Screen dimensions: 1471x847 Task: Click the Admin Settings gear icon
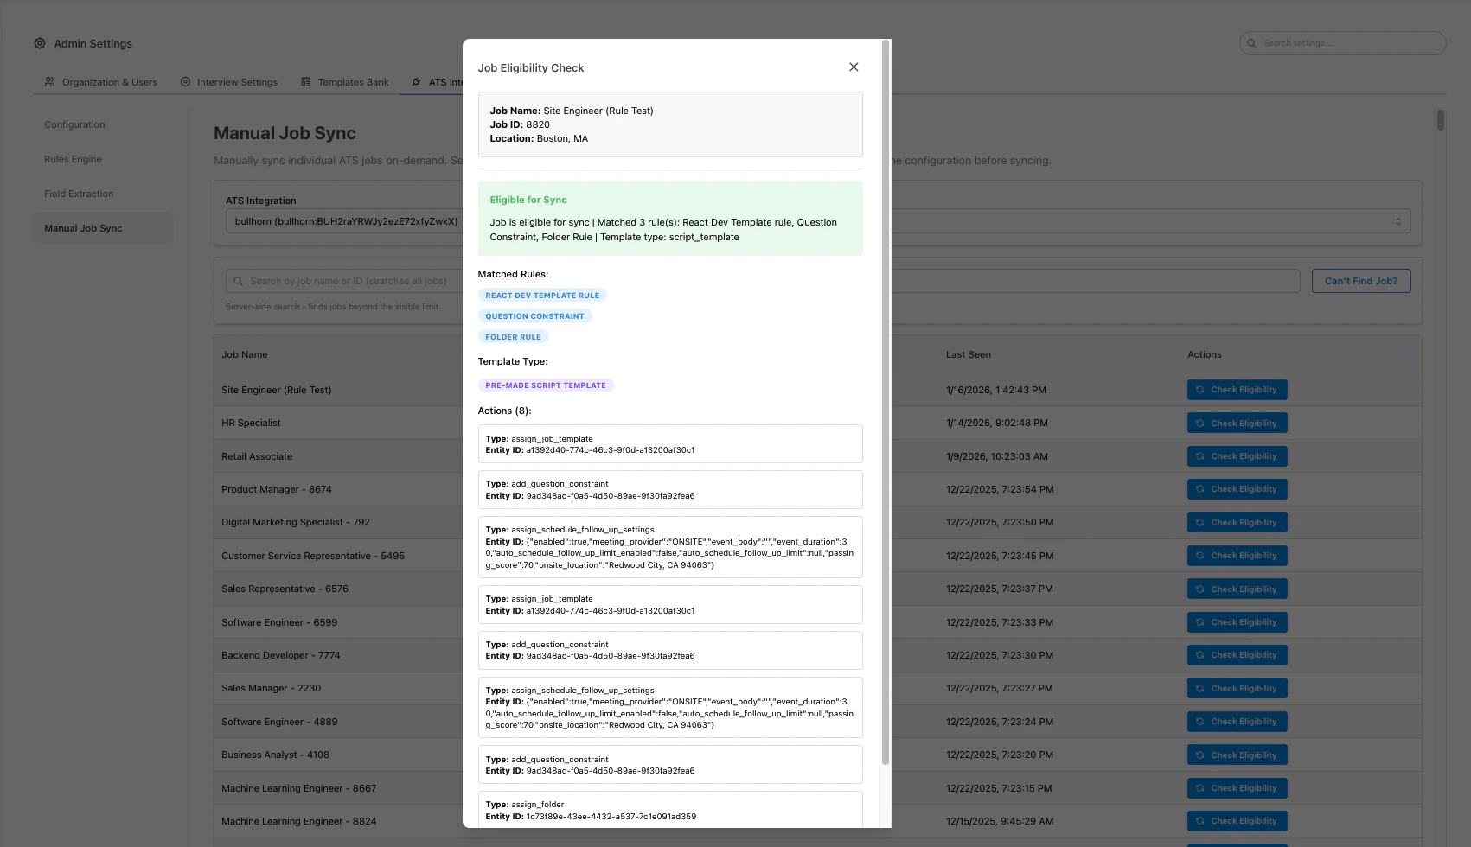tap(39, 43)
